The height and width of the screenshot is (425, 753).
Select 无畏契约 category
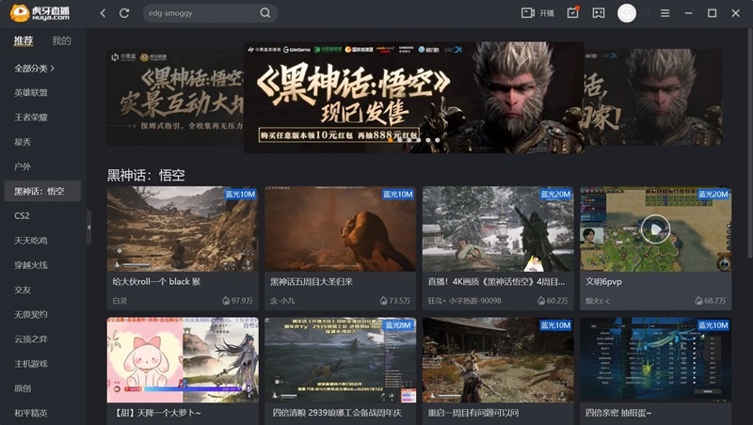click(x=31, y=314)
